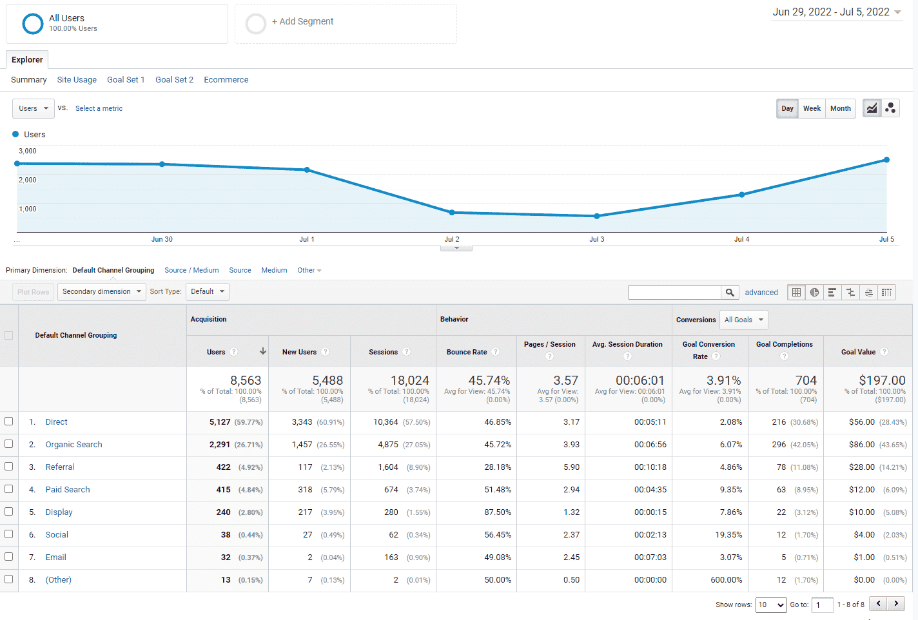The height and width of the screenshot is (620, 918).
Task: Open the Secondary dimension dropdown
Action: coord(101,291)
